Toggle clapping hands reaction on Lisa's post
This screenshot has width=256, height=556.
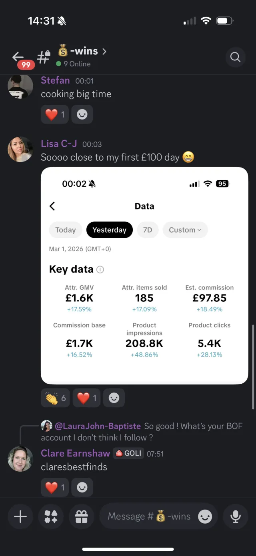tap(55, 398)
